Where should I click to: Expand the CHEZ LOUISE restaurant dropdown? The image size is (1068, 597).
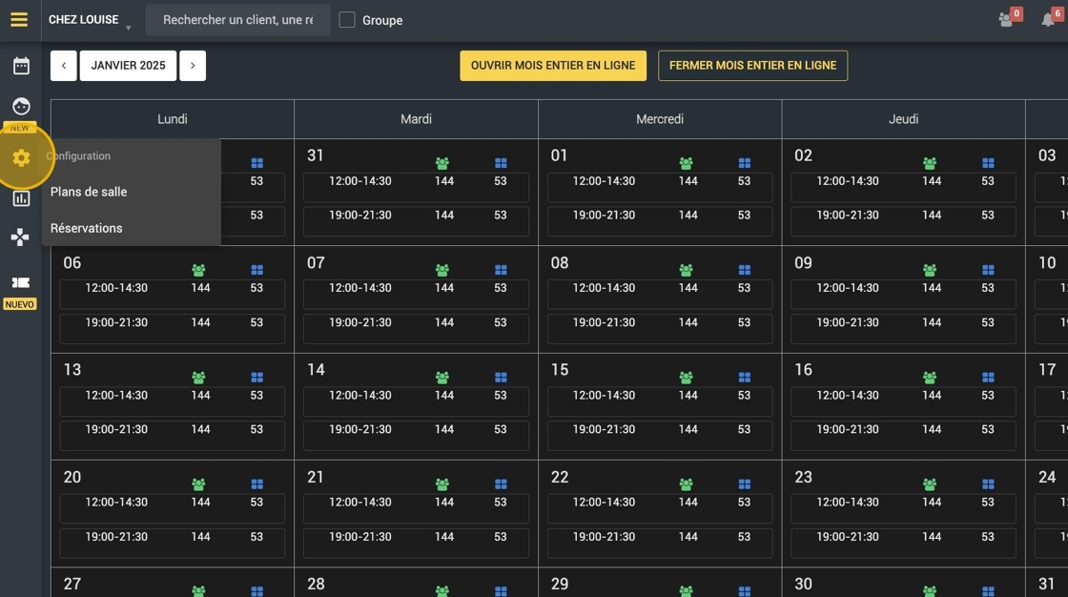90,20
